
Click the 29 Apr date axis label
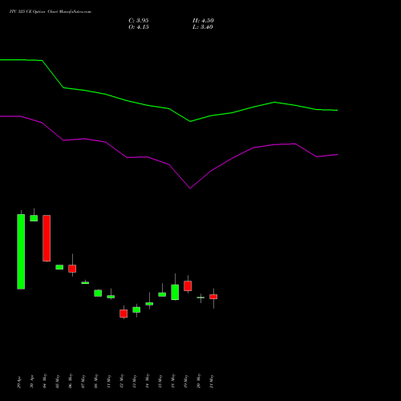19,383
